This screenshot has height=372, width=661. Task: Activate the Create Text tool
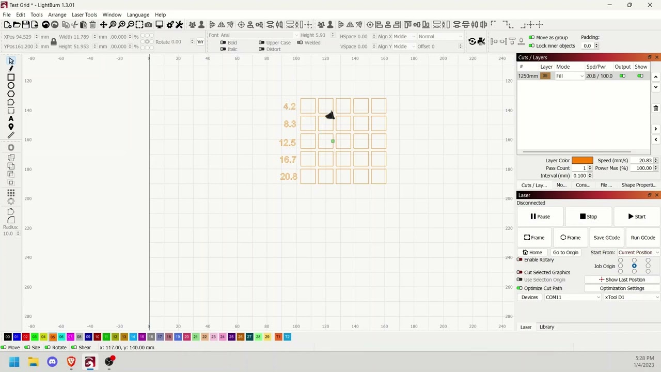[x=11, y=118]
